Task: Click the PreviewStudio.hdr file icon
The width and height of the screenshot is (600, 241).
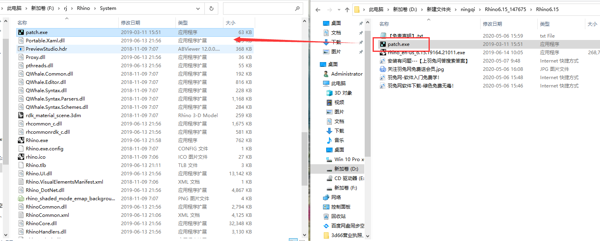Action: coord(21,49)
